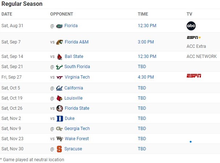Click the Louisville Cardinals logo
Screen dimensions: 220x163
60,98
